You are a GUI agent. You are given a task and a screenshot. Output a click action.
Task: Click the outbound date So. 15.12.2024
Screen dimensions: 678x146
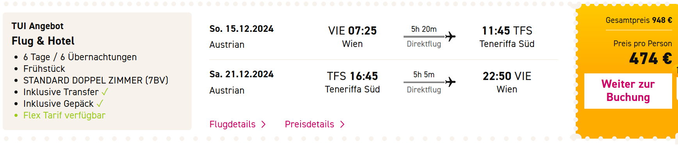(x=242, y=29)
